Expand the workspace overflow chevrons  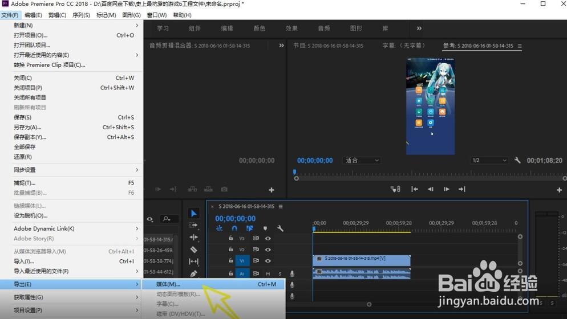[x=419, y=28]
